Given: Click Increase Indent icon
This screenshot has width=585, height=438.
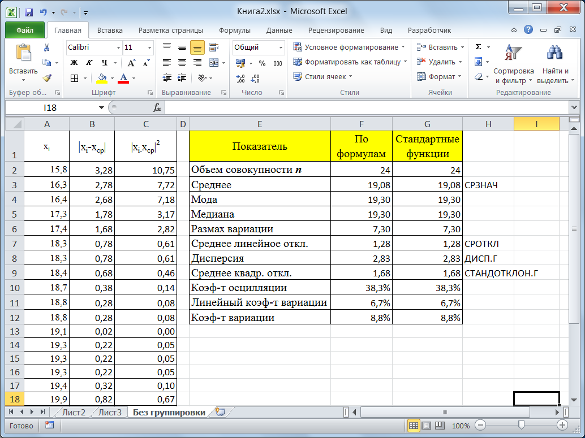Looking at the screenshot, I should [x=182, y=78].
